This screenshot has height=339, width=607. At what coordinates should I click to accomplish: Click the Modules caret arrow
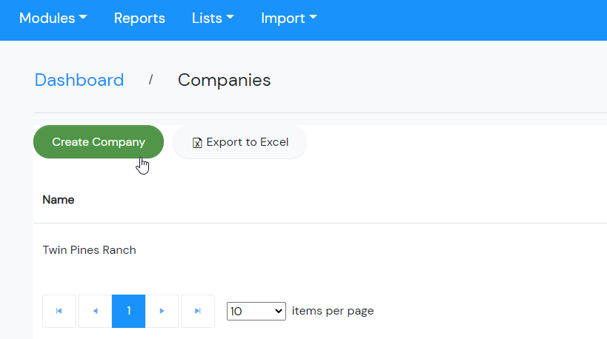[x=83, y=18]
